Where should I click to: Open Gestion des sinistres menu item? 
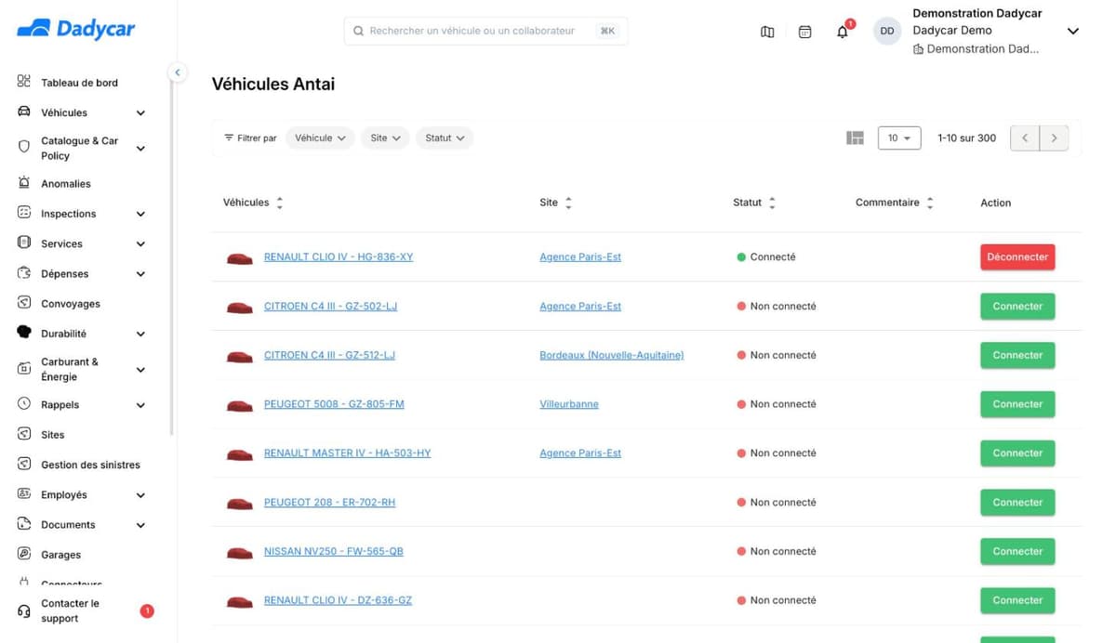coord(90,465)
